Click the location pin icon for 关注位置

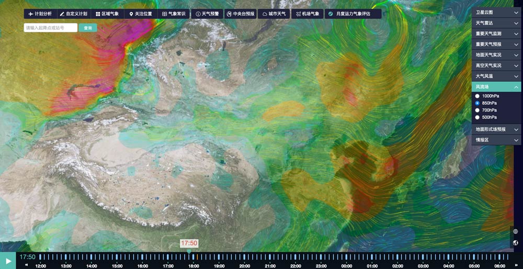[131, 14]
